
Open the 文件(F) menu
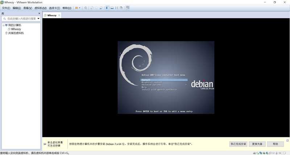(x=6, y=8)
